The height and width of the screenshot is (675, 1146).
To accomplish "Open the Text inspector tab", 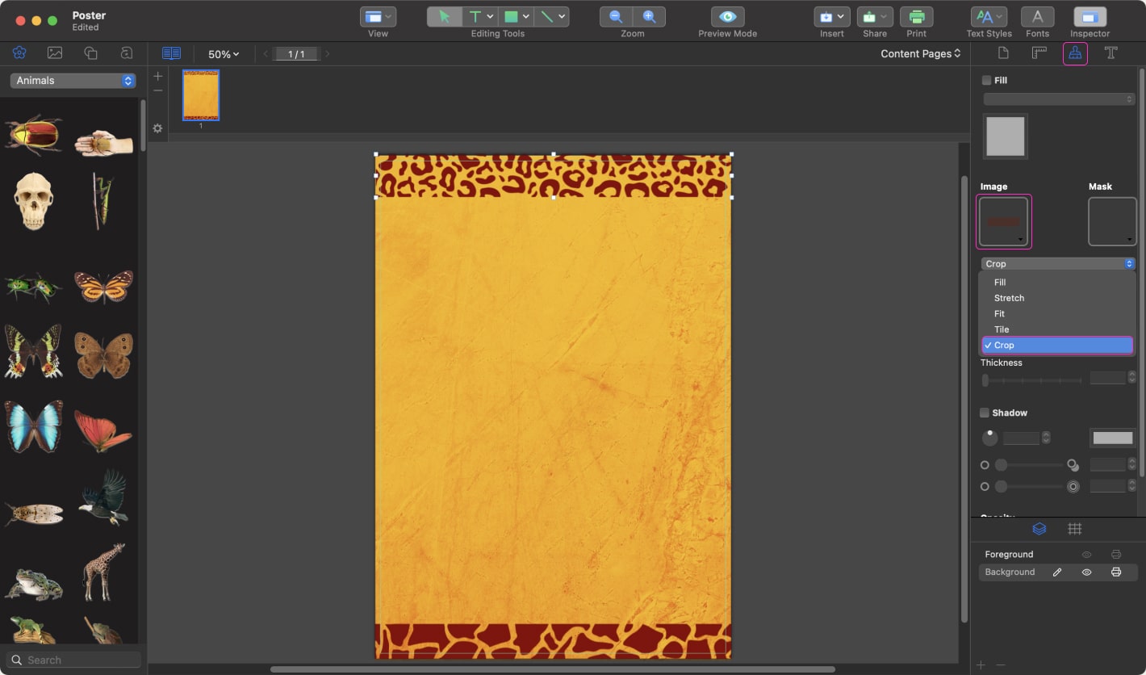I will click(x=1111, y=52).
